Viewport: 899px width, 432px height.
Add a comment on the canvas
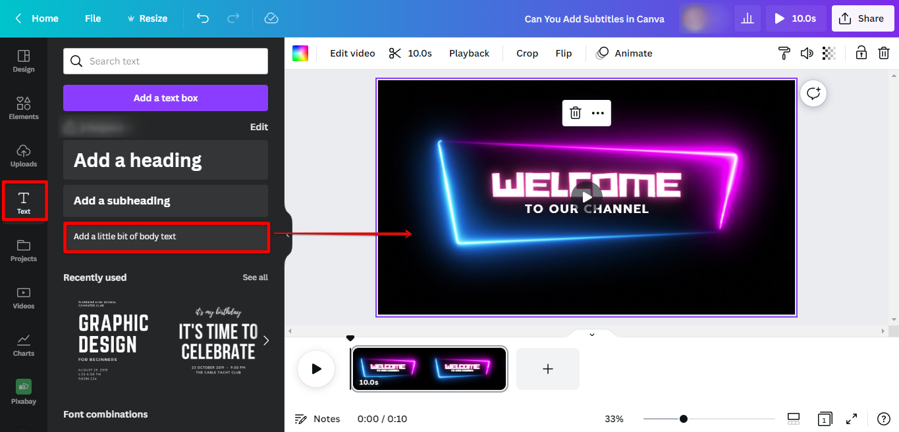(x=813, y=93)
